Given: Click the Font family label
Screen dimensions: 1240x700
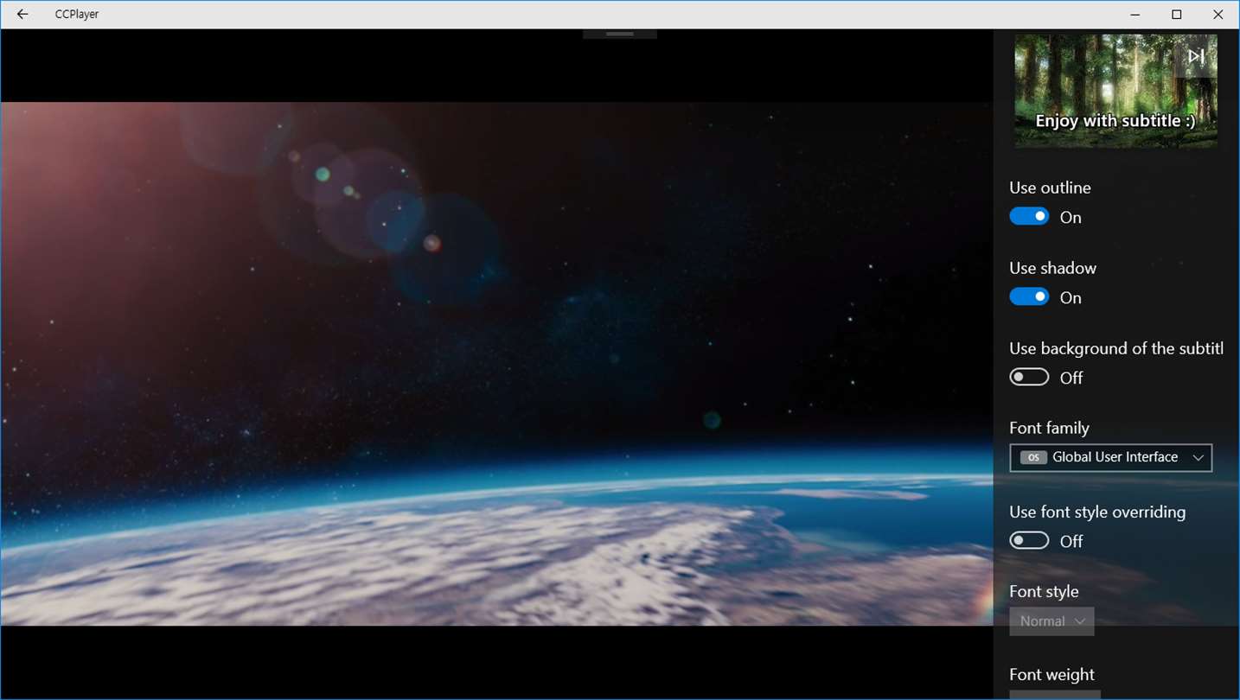Looking at the screenshot, I should point(1049,428).
